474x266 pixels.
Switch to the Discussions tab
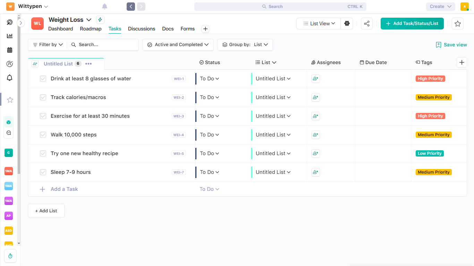click(141, 29)
